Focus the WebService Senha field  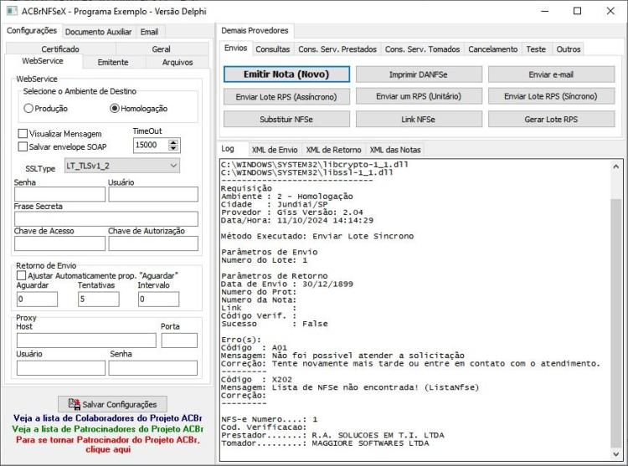[60, 194]
